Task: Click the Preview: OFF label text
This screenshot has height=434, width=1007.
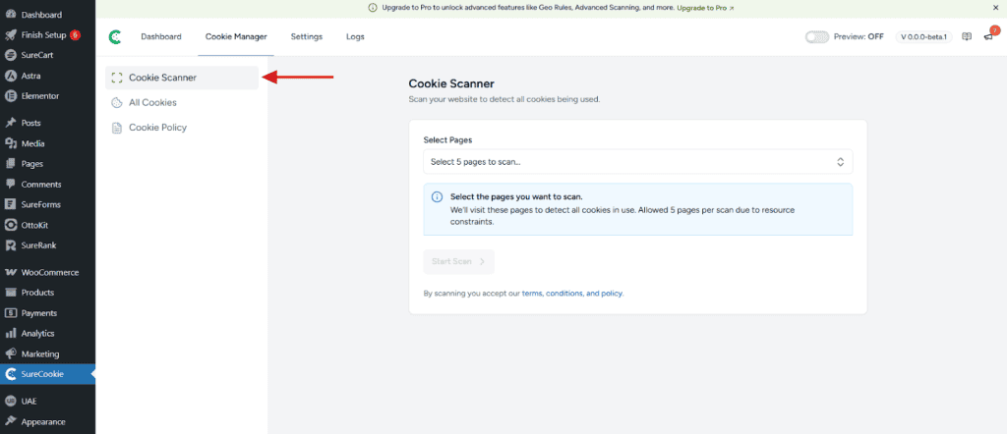Action: tap(859, 37)
